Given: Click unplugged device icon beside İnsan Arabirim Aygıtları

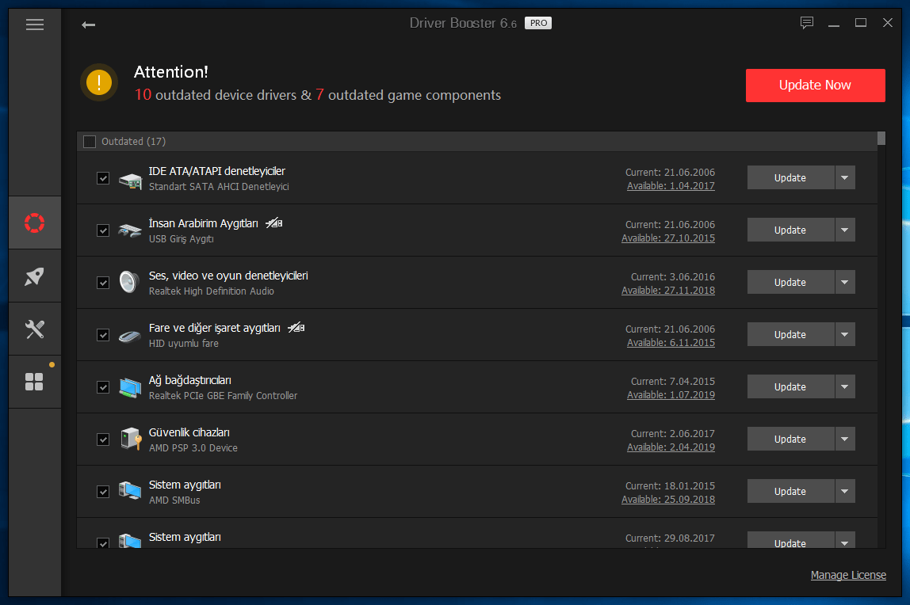Looking at the screenshot, I should (274, 223).
